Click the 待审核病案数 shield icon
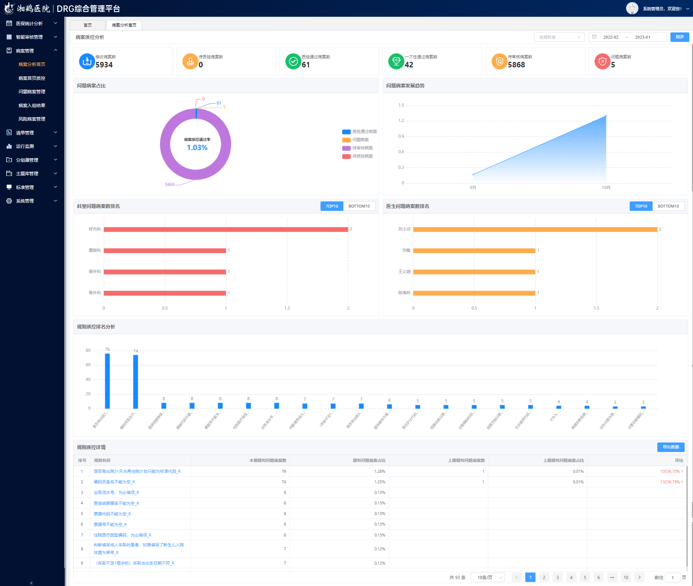The width and height of the screenshot is (693, 586). (x=499, y=61)
